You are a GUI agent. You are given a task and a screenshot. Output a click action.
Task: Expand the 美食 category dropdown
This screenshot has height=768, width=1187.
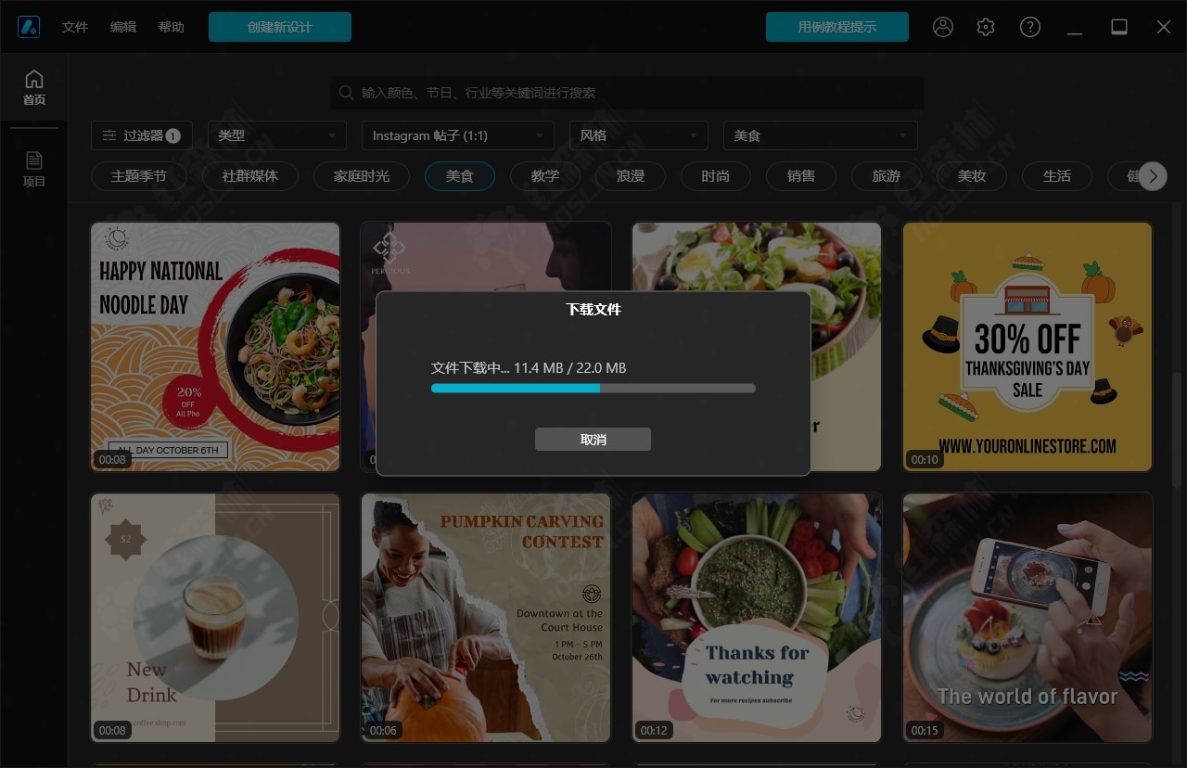pos(821,135)
